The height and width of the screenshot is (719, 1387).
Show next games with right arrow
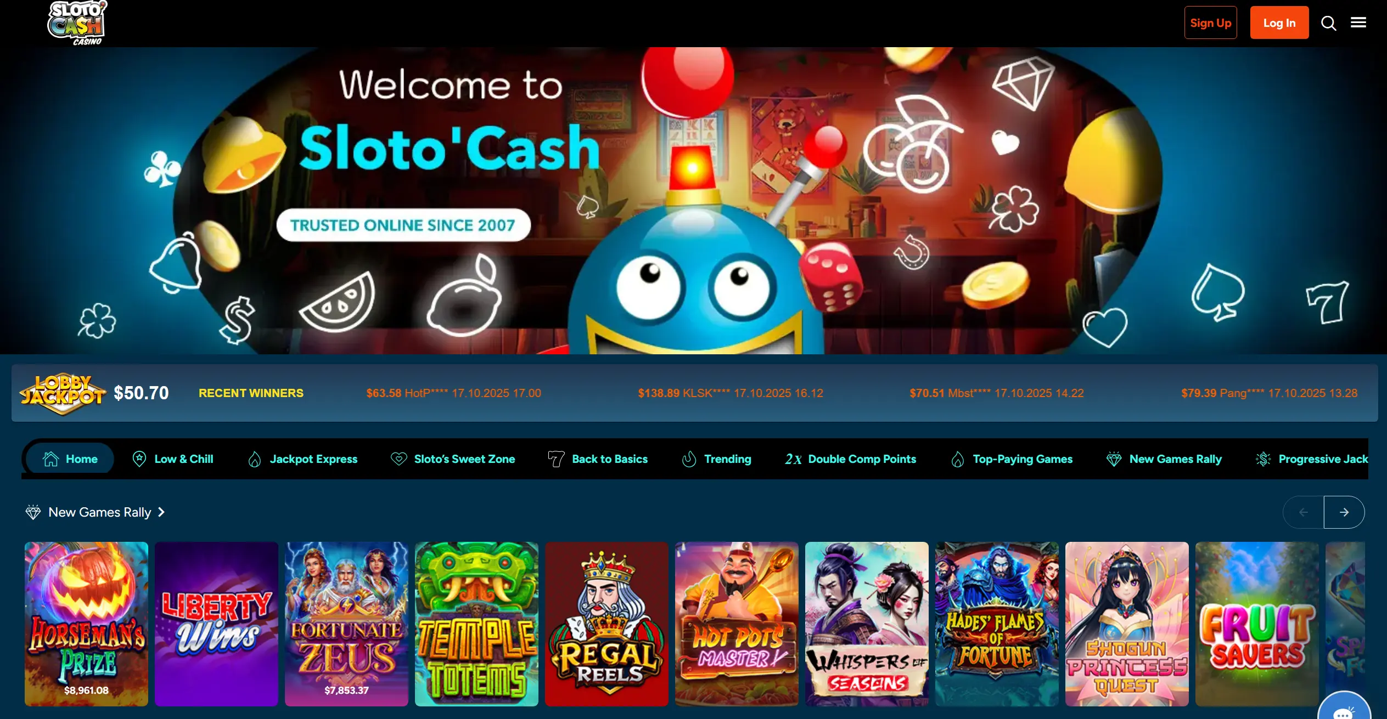[1344, 512]
